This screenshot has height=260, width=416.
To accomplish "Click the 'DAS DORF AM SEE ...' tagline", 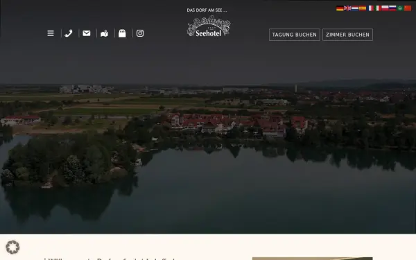I will (x=207, y=10).
